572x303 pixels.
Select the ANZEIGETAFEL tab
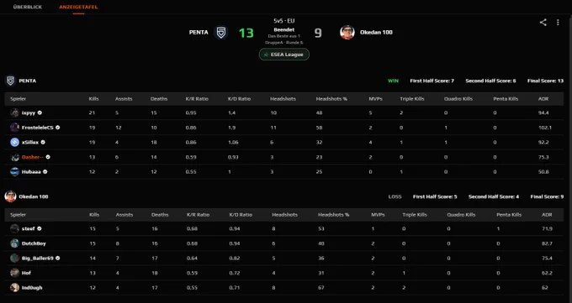coord(78,7)
